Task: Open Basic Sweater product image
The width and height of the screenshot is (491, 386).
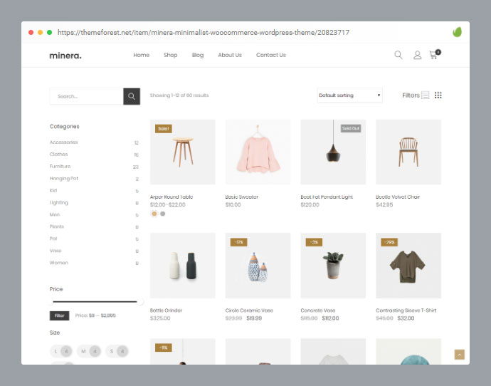Action: pos(258,152)
